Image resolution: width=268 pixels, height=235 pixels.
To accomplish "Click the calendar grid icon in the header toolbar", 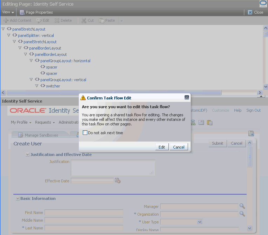I will tap(201, 123).
